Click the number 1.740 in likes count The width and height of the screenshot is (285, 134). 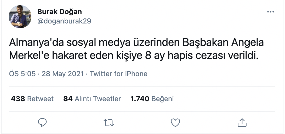140,99
